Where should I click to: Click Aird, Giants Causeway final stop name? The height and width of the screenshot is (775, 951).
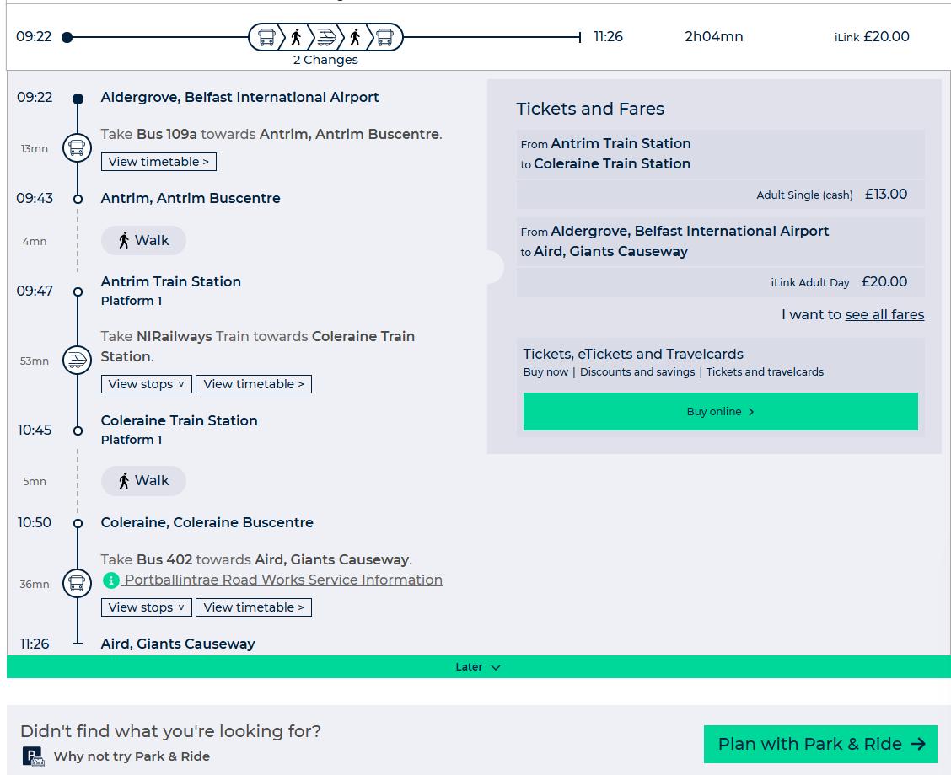pyautogui.click(x=178, y=644)
